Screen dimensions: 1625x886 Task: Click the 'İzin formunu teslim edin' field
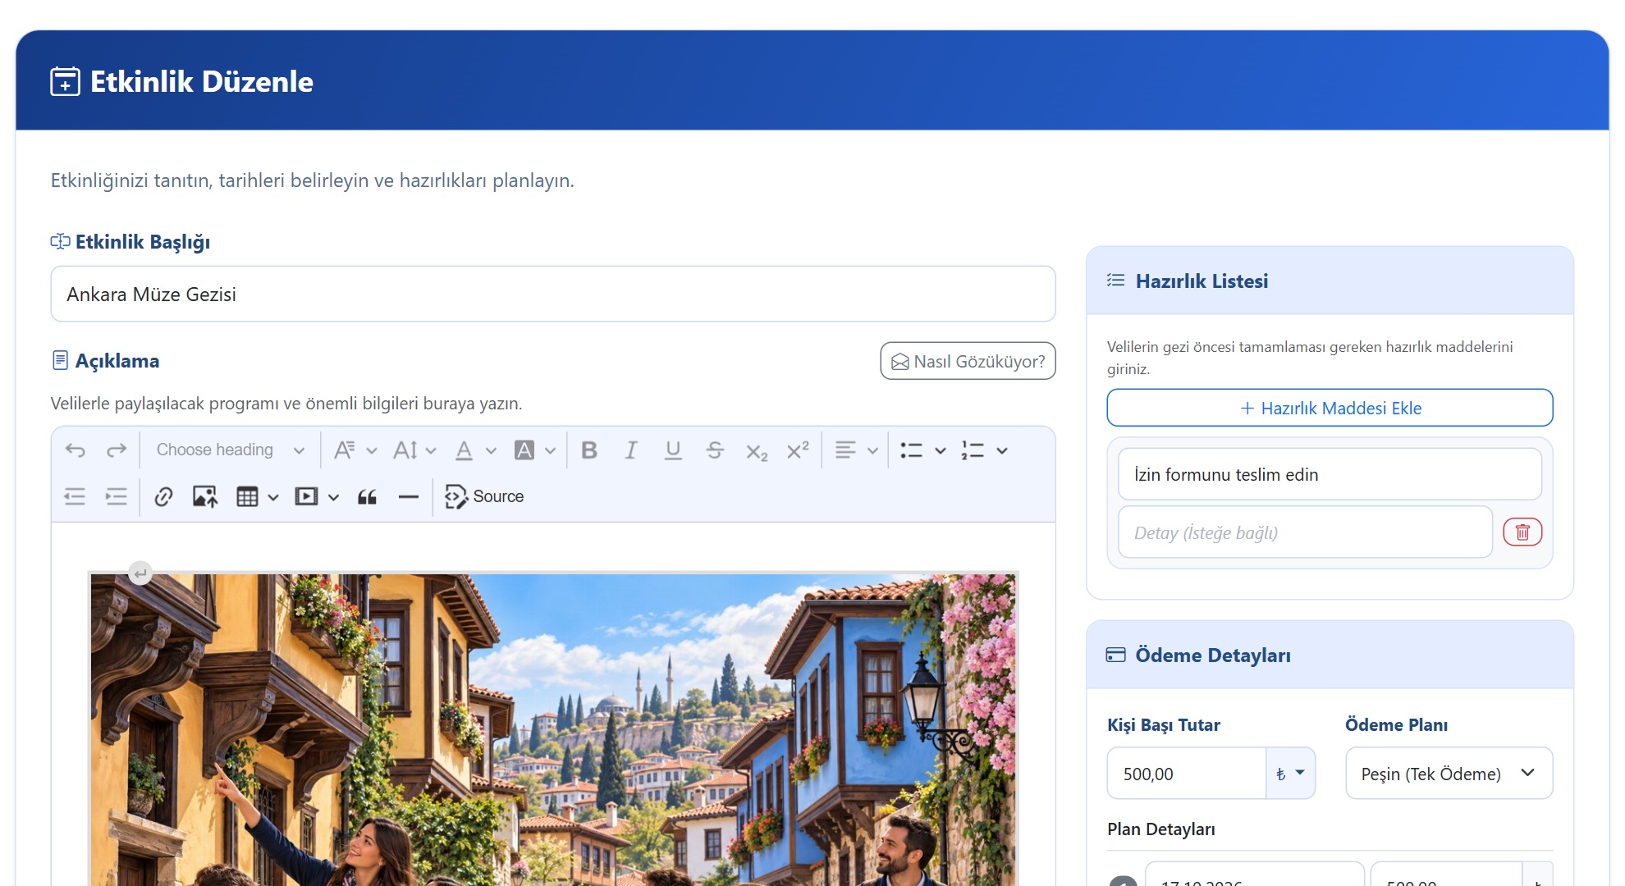pos(1330,474)
